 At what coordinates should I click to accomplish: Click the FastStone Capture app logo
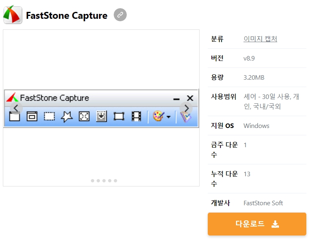pos(13,15)
